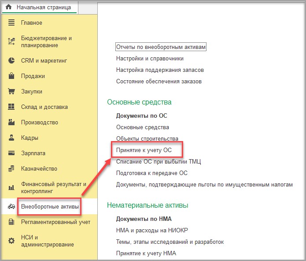306x261 pixels.
Task: Click the Казначейство coins icon
Action: pos(11,168)
